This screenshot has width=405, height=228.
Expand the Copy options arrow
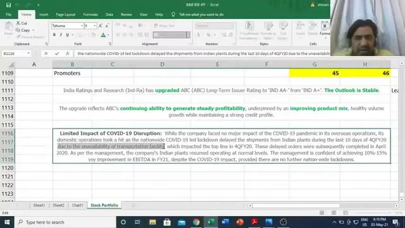click(34, 30)
